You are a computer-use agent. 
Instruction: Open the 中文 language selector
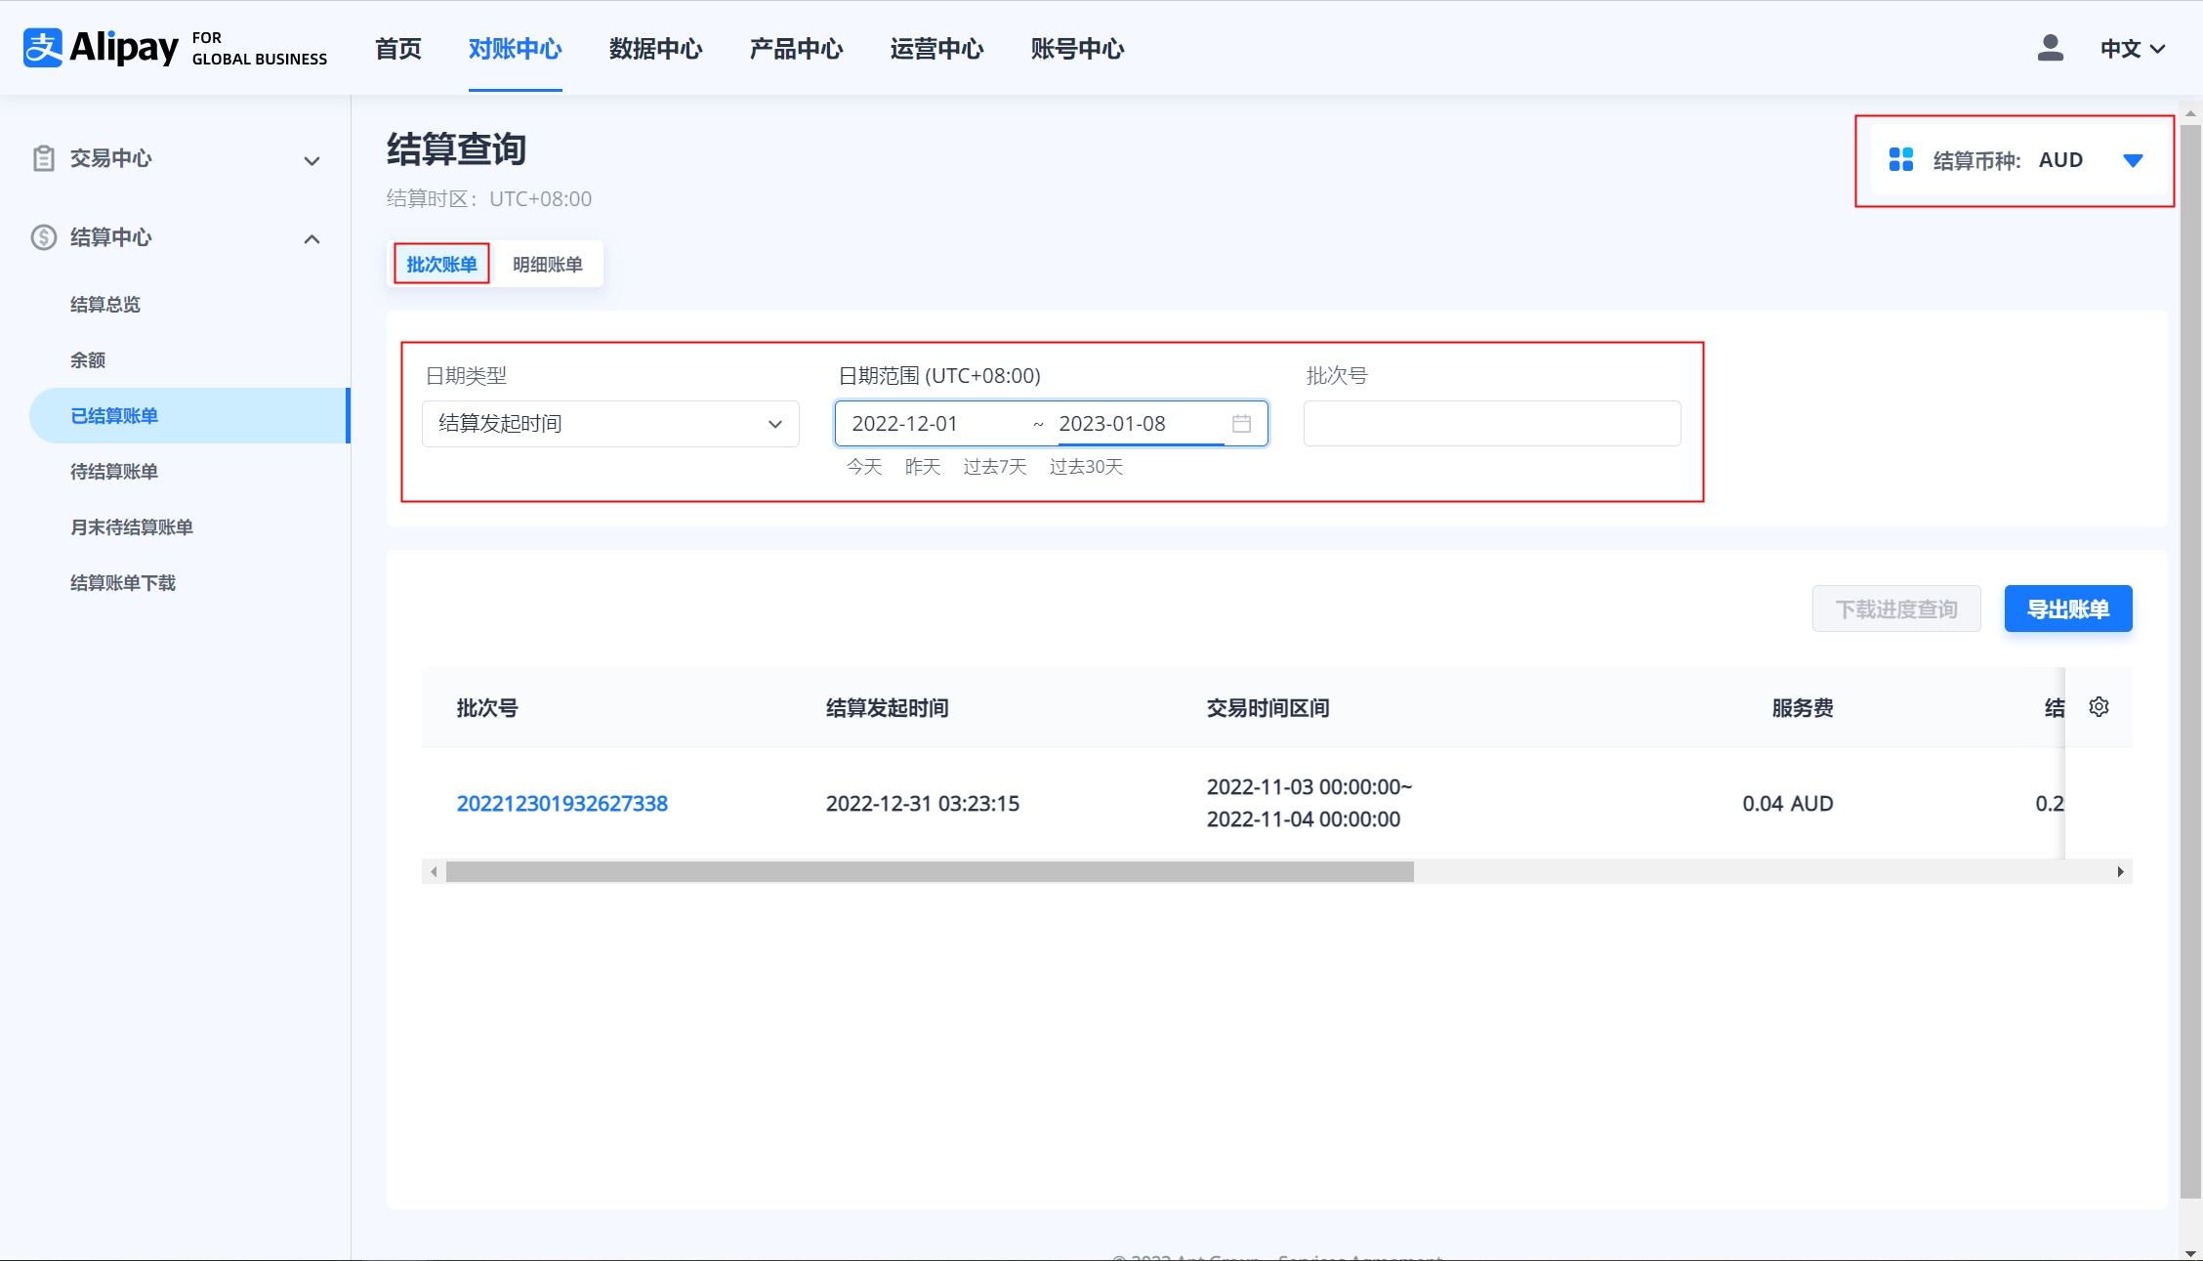tap(2133, 49)
